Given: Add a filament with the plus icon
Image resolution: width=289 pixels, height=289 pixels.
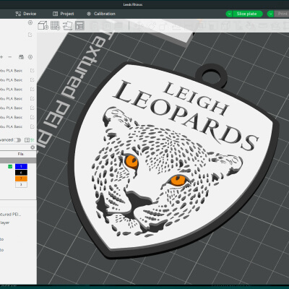Looking at the screenshot, I should 1,57.
